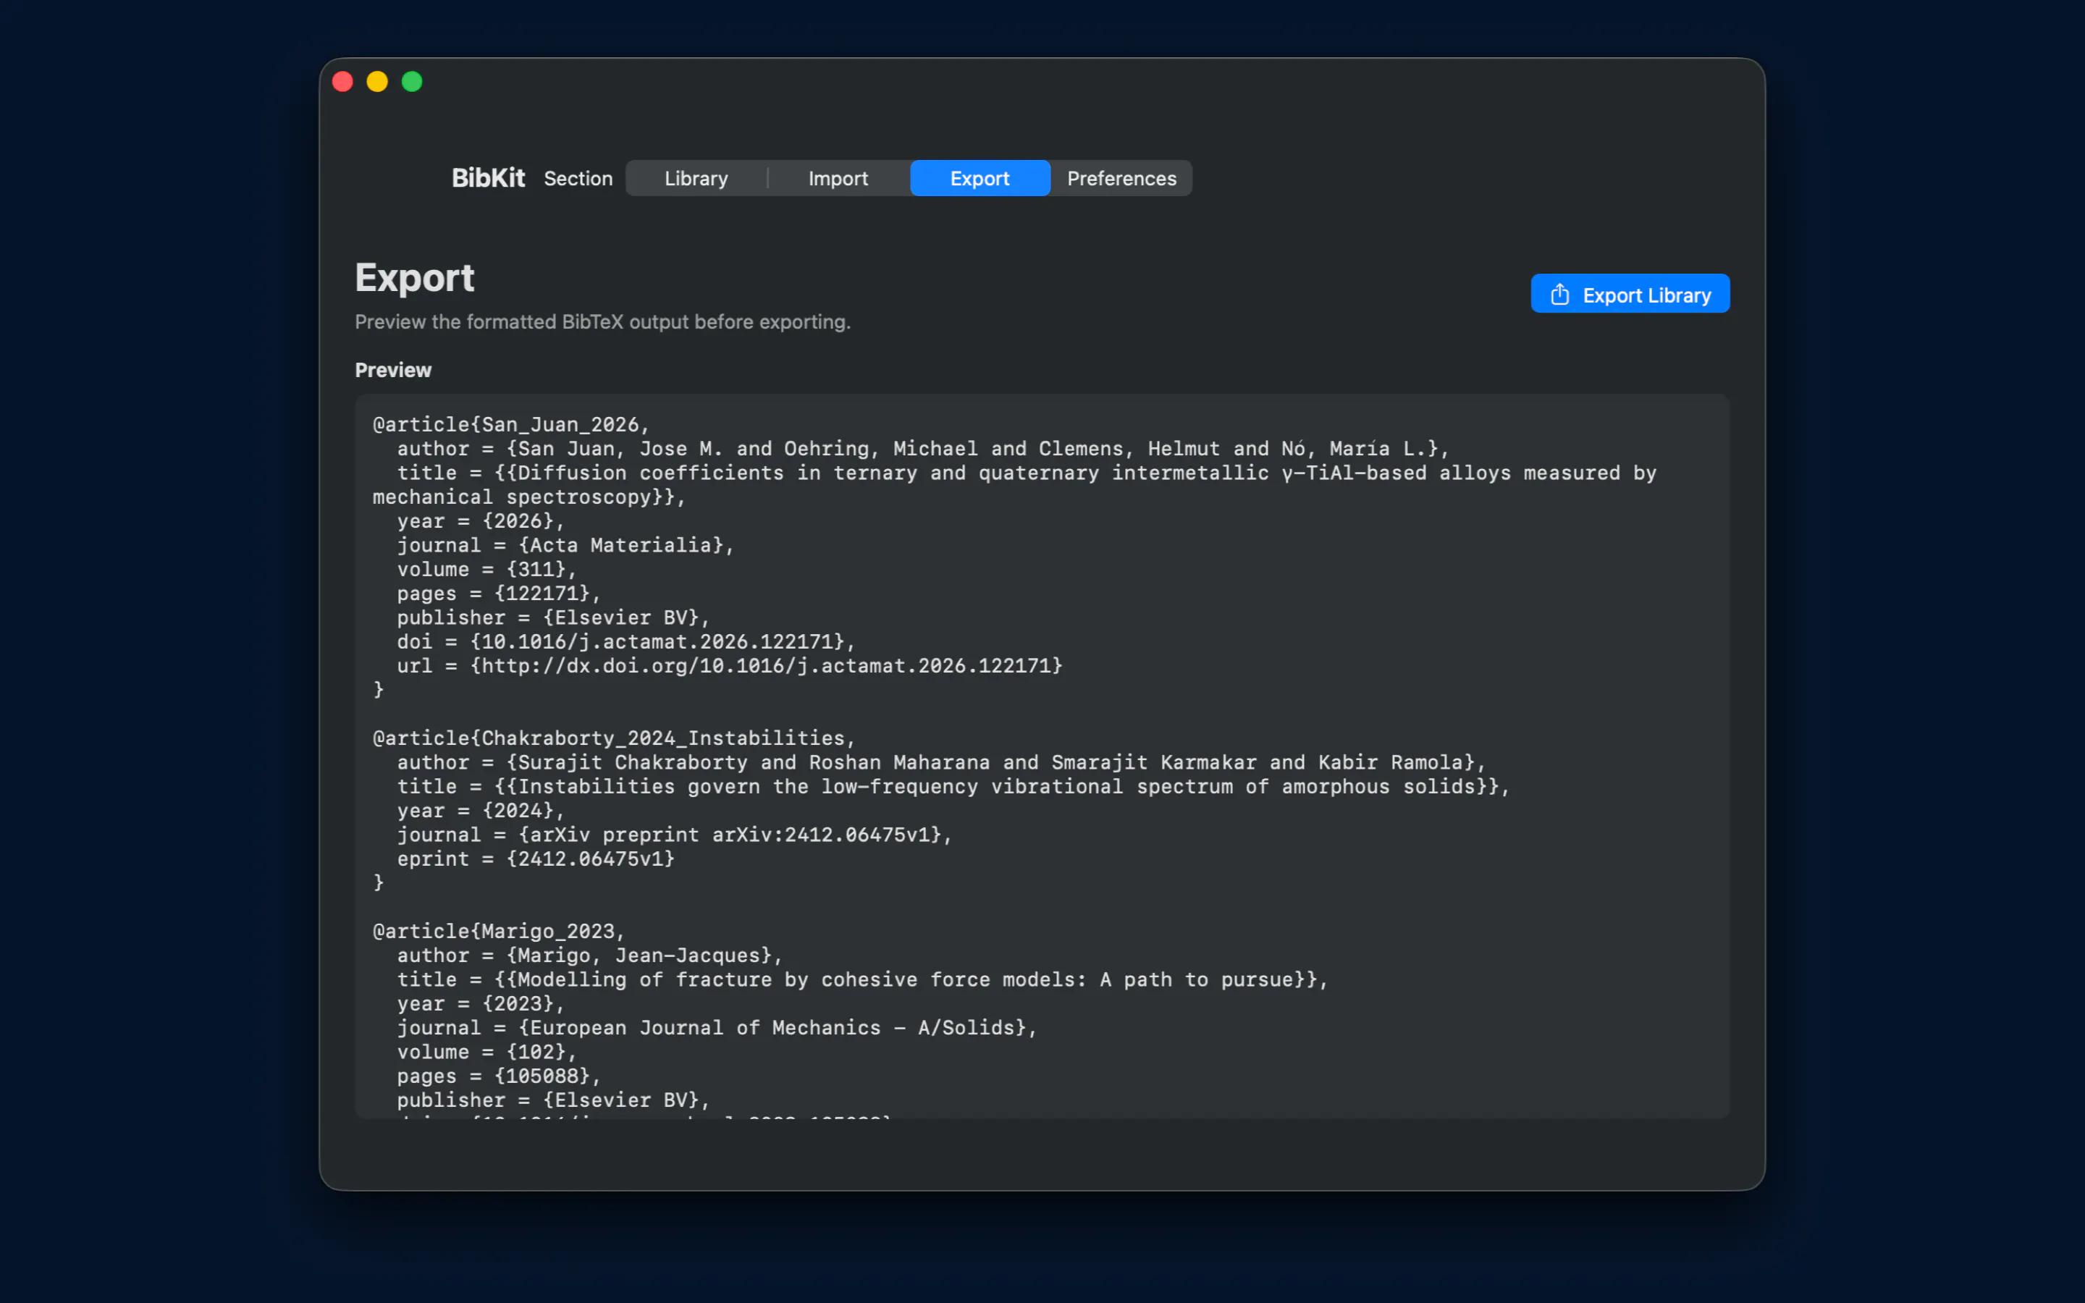Click the share icon in Export Library
Screen dimensions: 2085x1303
pos(1559,295)
